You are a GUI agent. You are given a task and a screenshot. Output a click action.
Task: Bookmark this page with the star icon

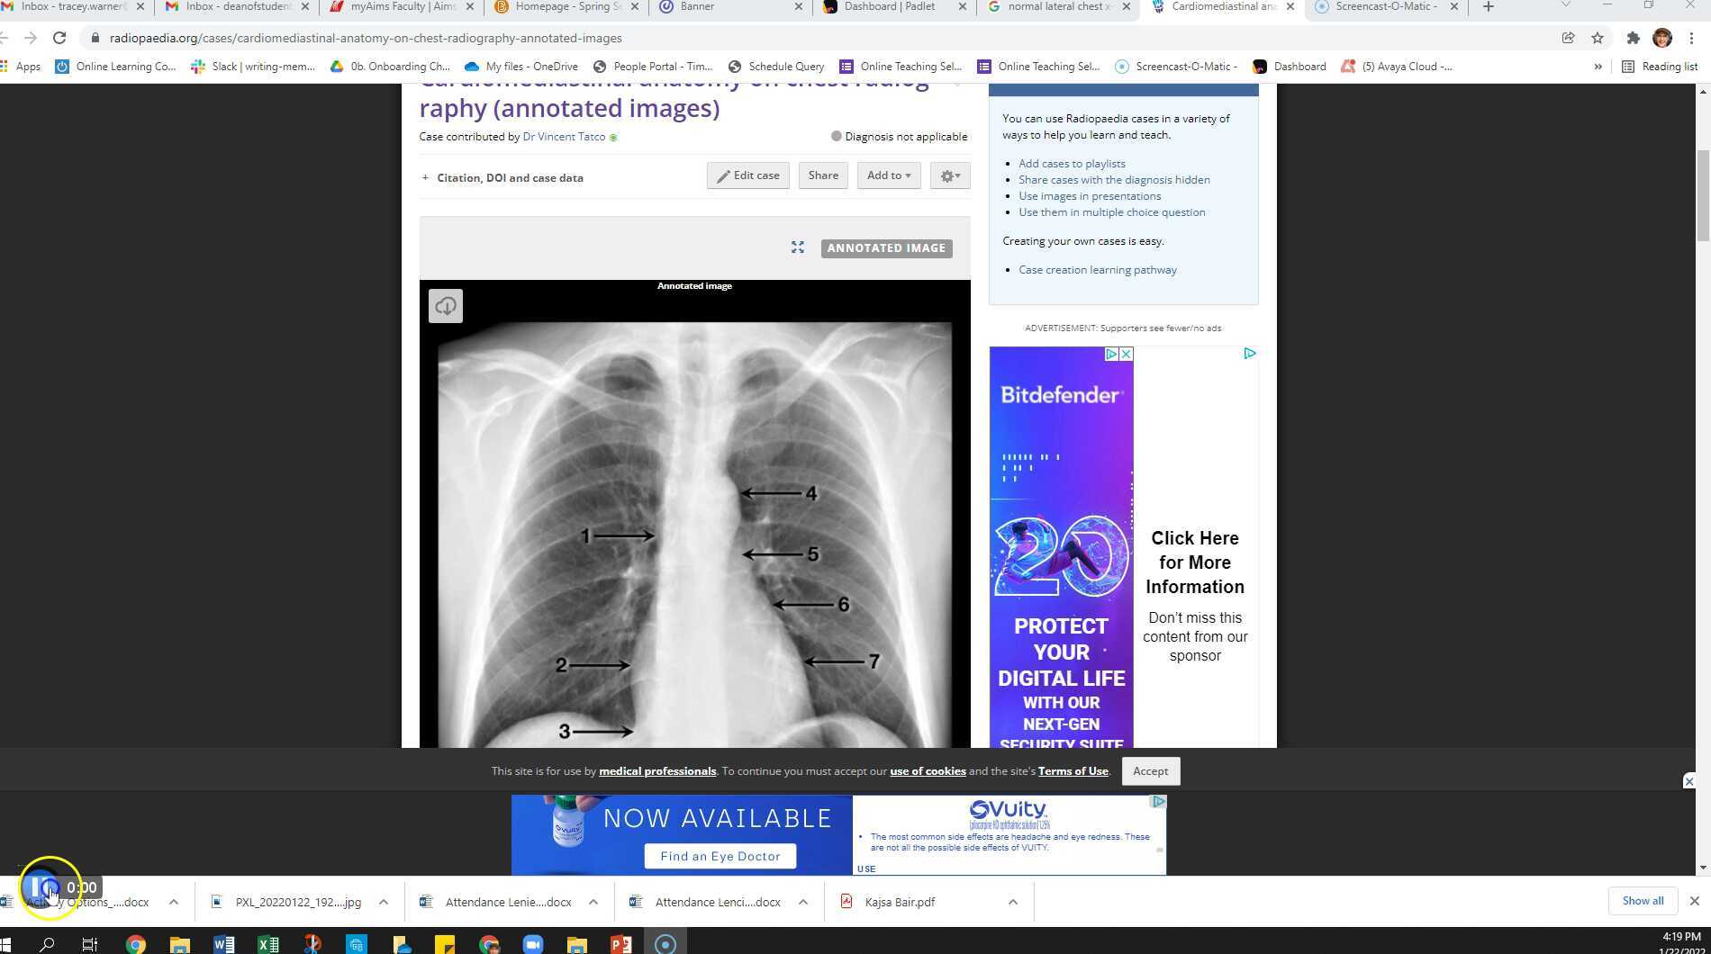coord(1598,38)
